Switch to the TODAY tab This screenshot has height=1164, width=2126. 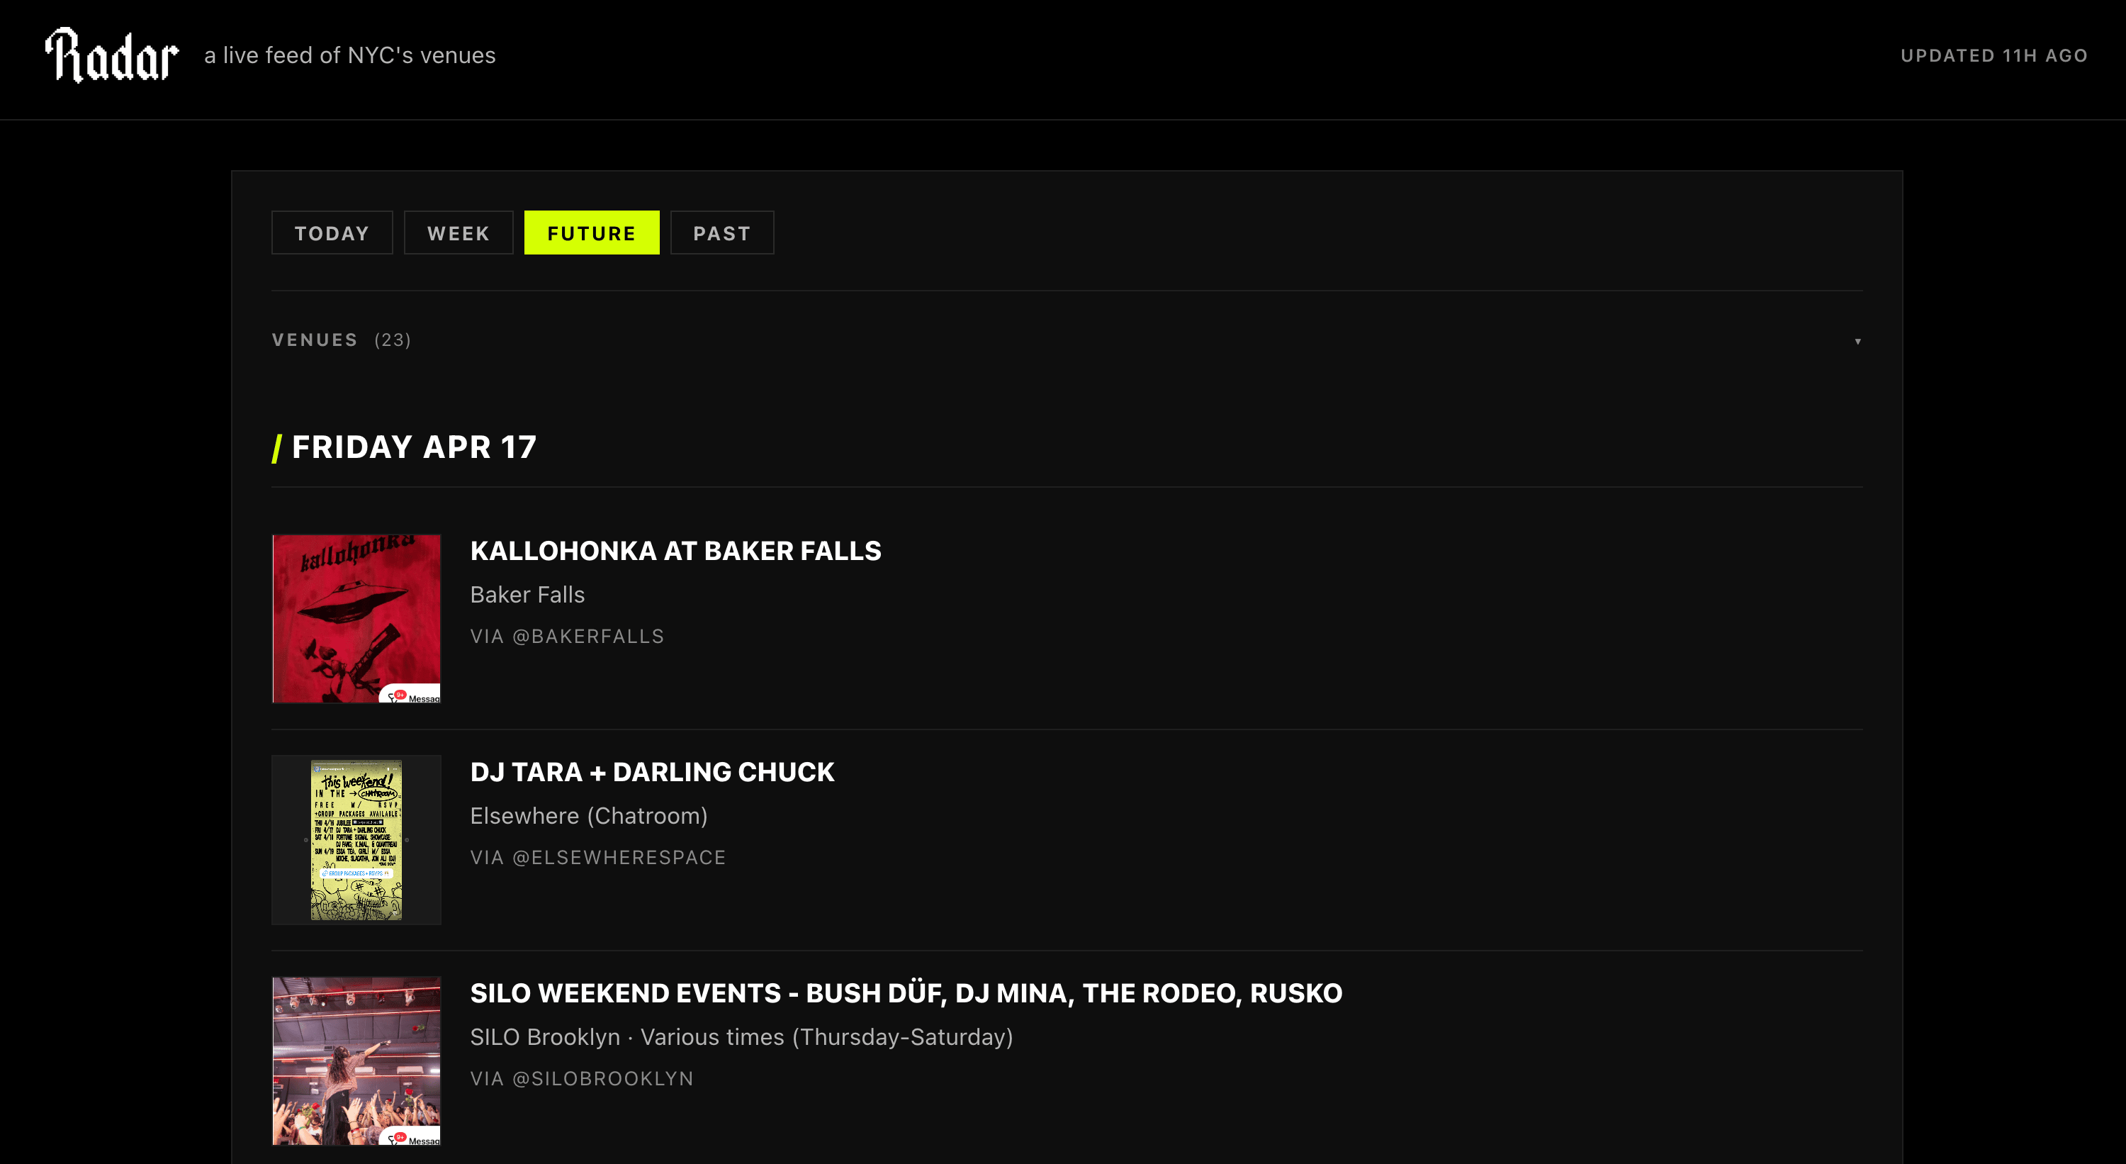tap(332, 233)
